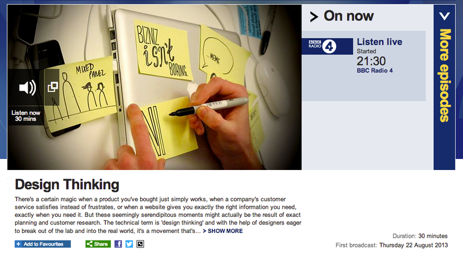Open the pop-out player icon
This screenshot has width=463, height=255.
pyautogui.click(x=53, y=87)
